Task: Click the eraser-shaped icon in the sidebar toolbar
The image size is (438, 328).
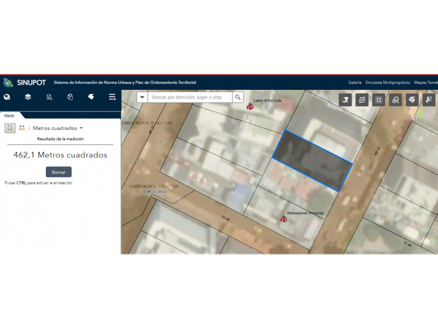Action: click(x=91, y=96)
